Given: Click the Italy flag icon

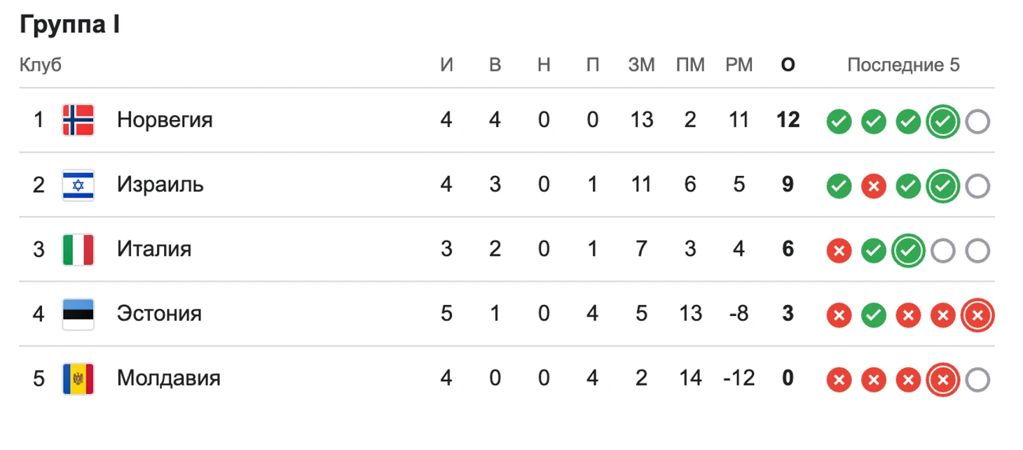Looking at the screenshot, I should click(x=78, y=250).
